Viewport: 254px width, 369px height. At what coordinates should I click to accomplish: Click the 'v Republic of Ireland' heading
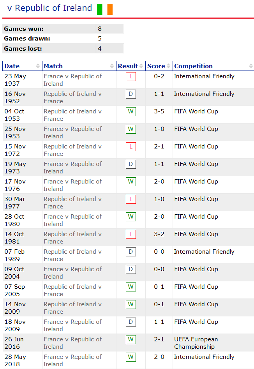(x=49, y=8)
